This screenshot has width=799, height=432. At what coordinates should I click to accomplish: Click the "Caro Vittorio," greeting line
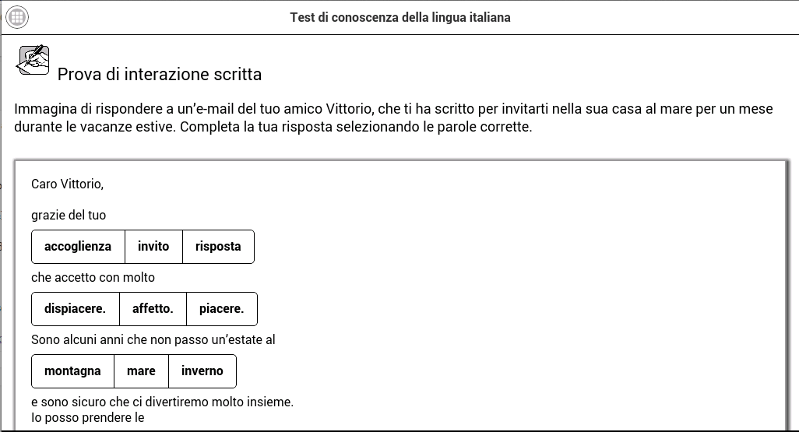coord(67,184)
